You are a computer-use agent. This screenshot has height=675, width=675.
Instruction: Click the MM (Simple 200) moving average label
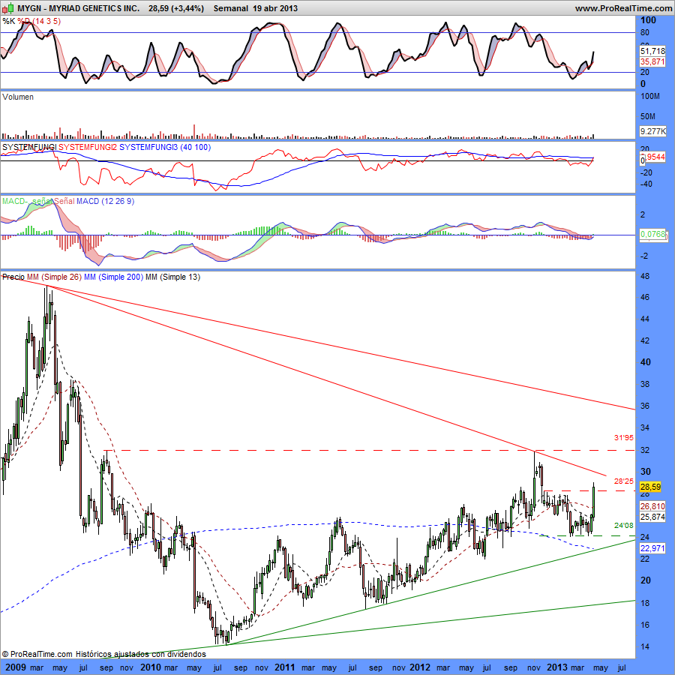click(114, 277)
